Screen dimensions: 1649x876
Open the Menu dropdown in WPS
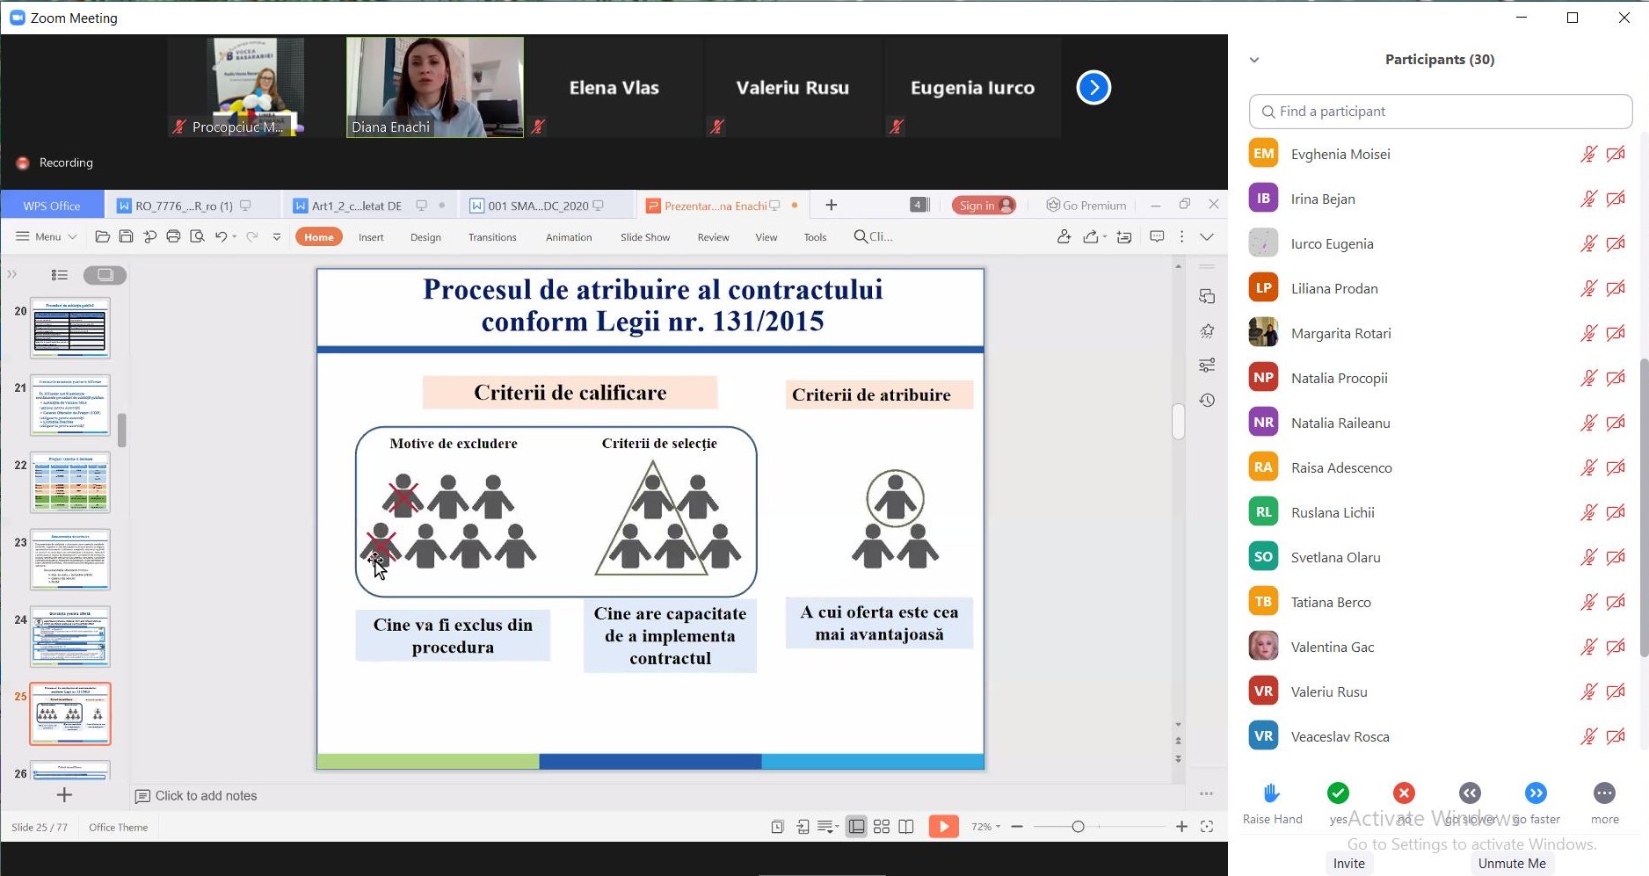(x=47, y=236)
